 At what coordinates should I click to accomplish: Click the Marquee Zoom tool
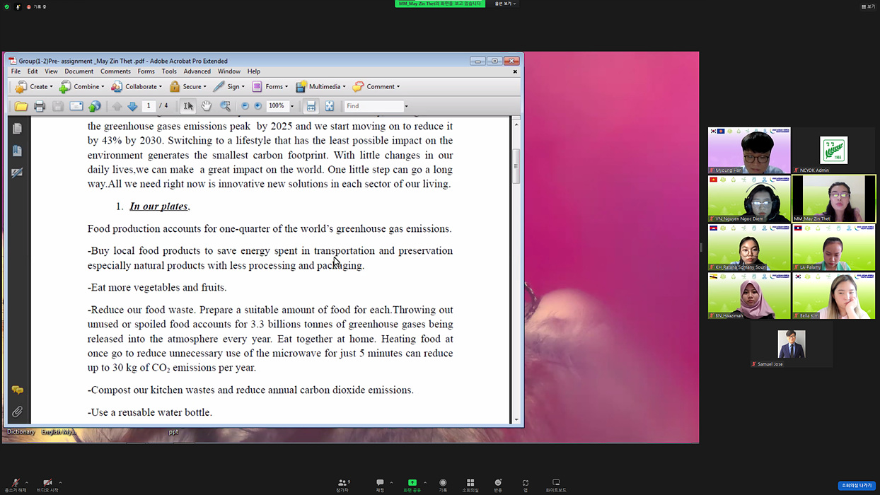click(x=225, y=106)
